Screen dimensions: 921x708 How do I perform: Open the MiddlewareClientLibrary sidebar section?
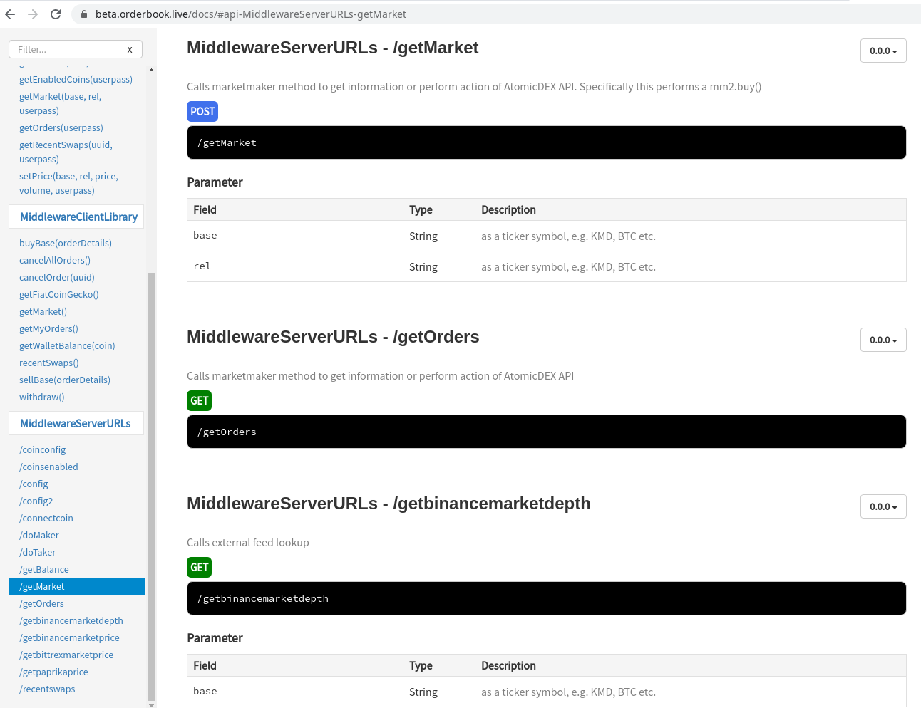pos(78,217)
